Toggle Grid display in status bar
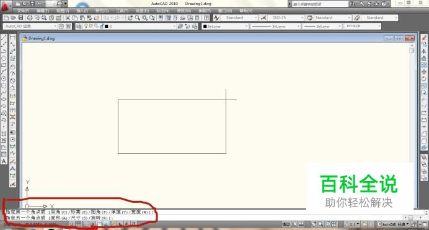The image size is (429, 230). click(79, 224)
